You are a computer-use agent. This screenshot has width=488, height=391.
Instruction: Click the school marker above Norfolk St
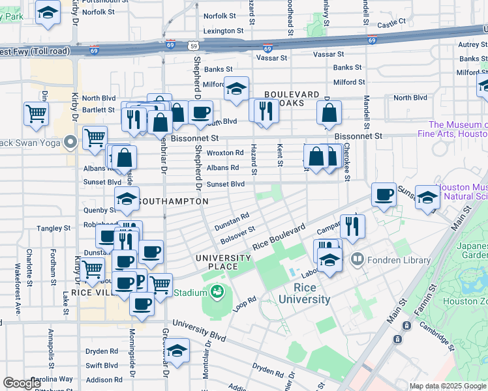[x=48, y=13]
